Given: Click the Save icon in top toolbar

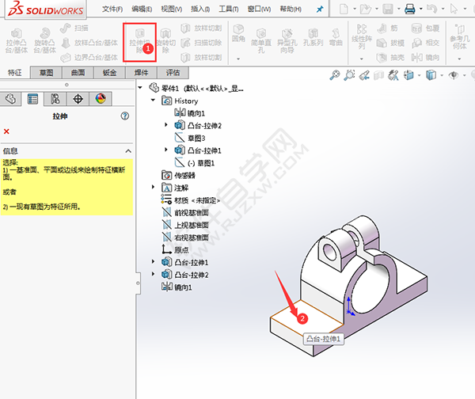Looking at the screenshot, I should click(x=388, y=9).
